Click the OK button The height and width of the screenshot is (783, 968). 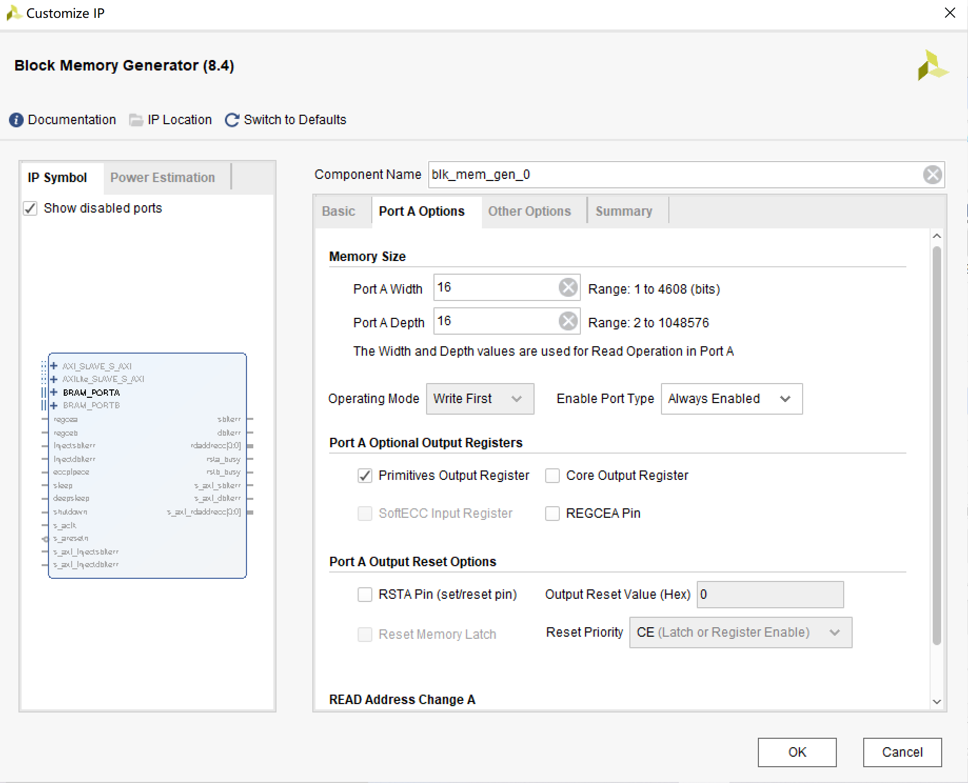(x=797, y=752)
